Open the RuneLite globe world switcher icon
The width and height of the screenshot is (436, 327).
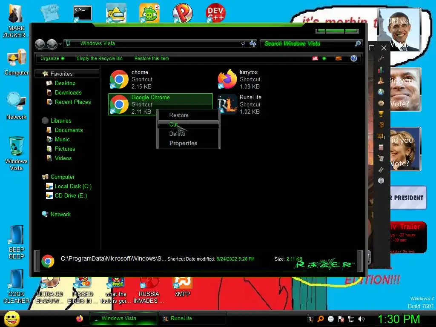pos(381,92)
